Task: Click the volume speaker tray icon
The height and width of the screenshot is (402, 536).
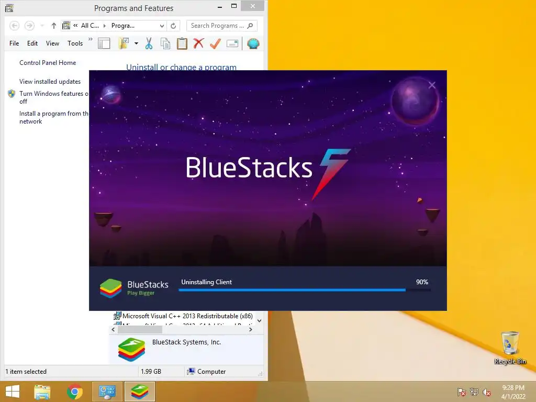Action: point(487,392)
